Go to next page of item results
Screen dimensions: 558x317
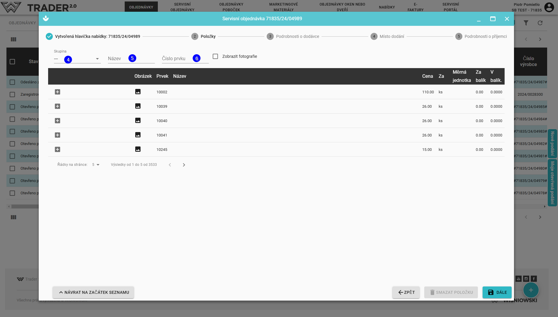tap(184, 165)
